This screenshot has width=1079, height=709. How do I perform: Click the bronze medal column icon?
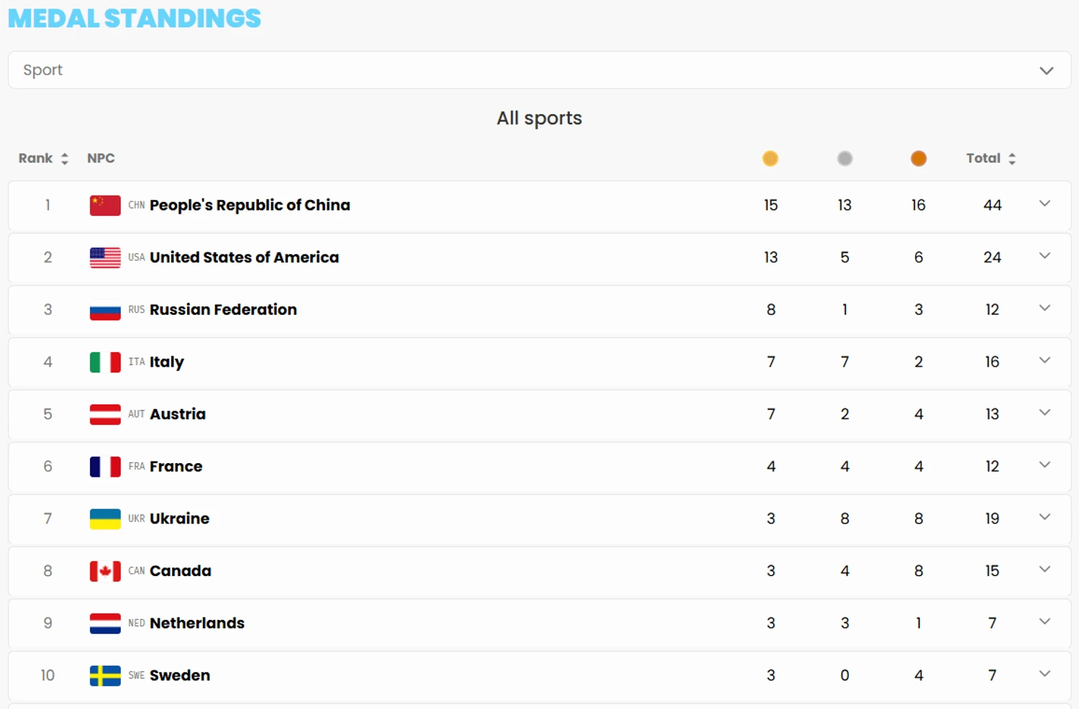click(x=919, y=158)
